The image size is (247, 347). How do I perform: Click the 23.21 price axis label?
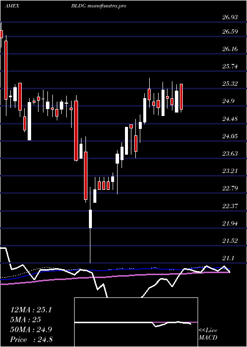[230, 171]
